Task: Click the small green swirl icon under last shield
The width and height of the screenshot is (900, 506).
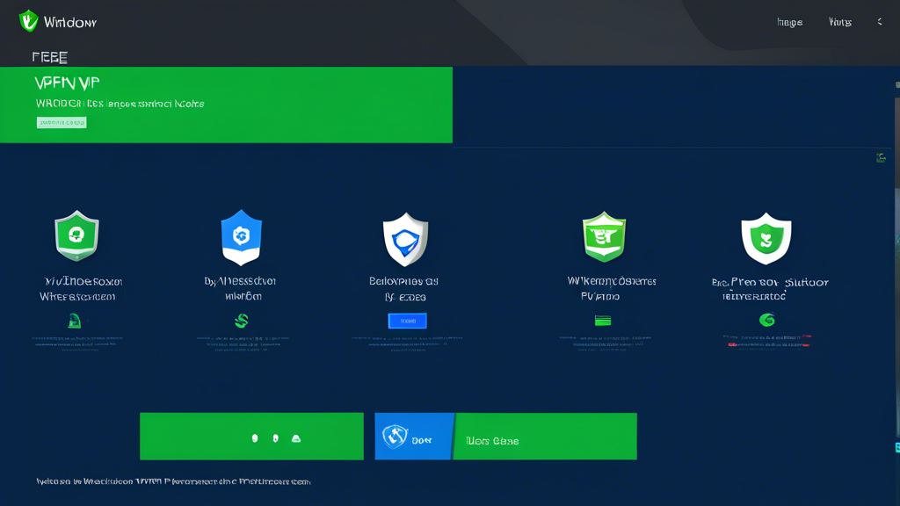Action: (x=766, y=321)
